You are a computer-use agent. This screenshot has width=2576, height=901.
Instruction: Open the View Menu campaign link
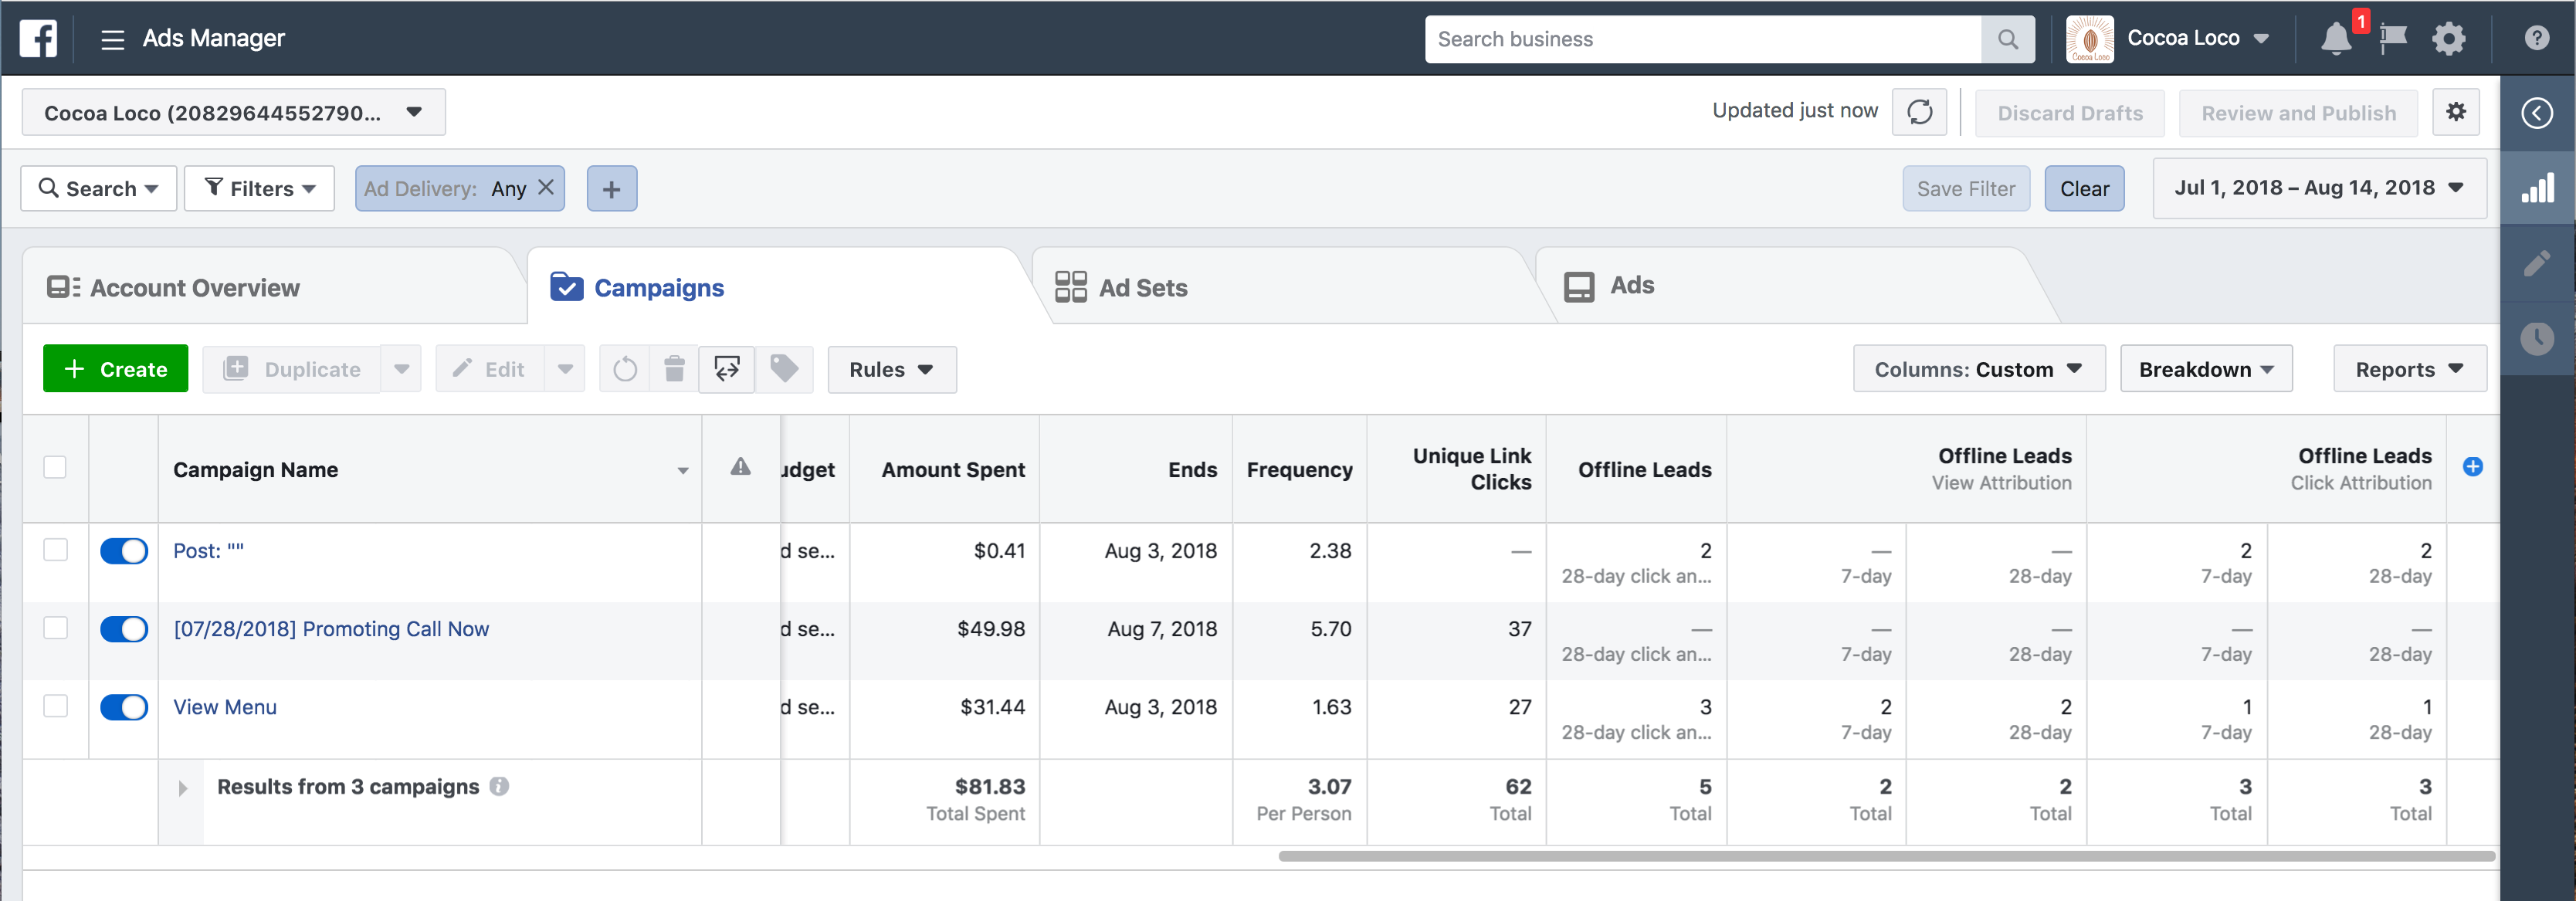point(225,707)
